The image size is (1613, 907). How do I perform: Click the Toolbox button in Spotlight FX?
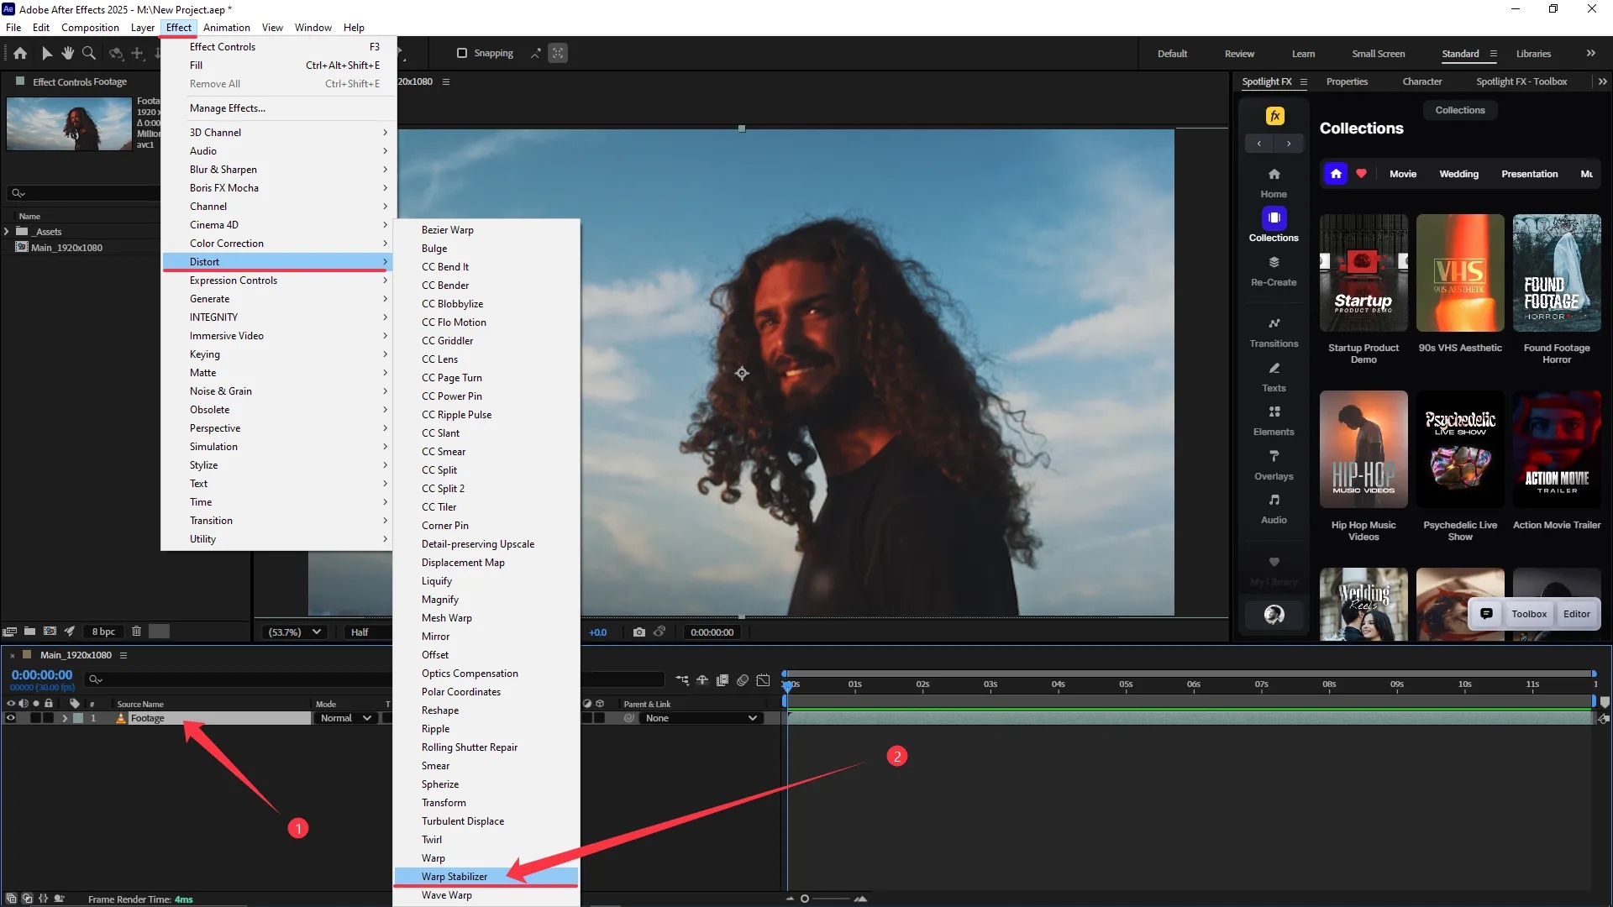[x=1529, y=614]
